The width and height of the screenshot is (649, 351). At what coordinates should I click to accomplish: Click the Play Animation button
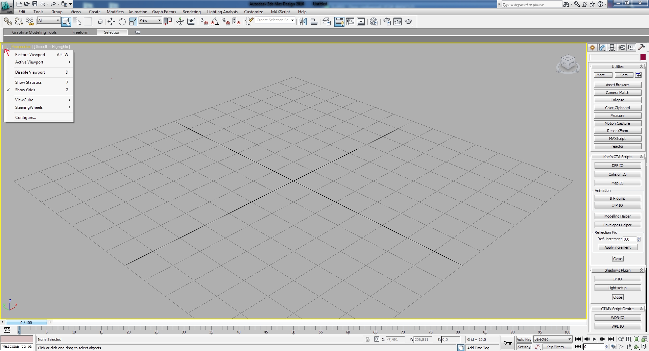pyautogui.click(x=594, y=339)
